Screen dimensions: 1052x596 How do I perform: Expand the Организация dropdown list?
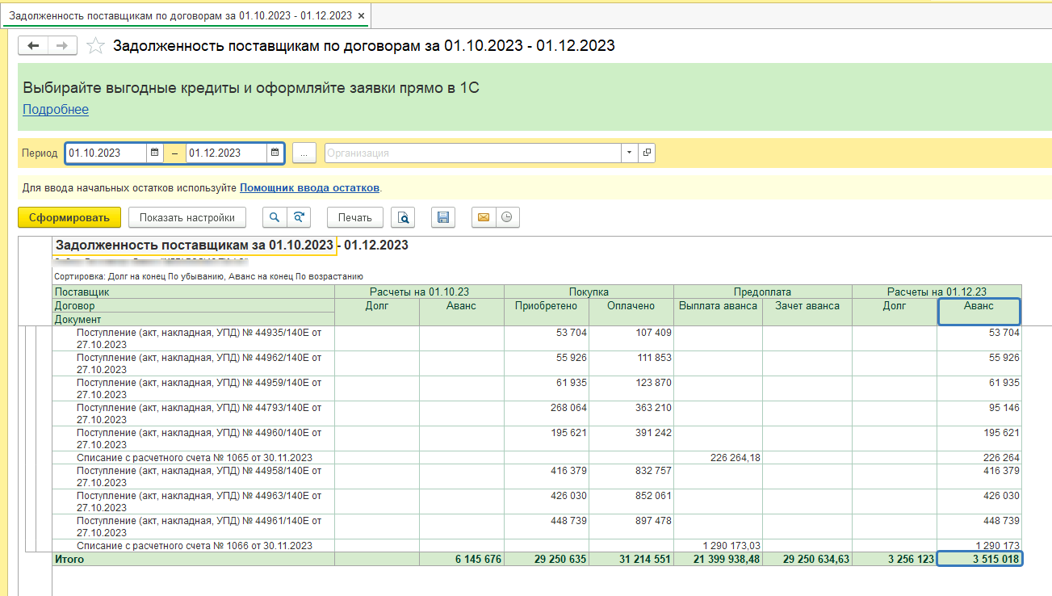tap(629, 153)
